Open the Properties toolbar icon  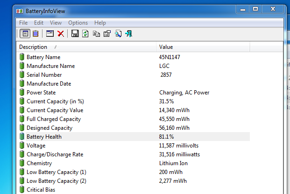tap(107, 33)
